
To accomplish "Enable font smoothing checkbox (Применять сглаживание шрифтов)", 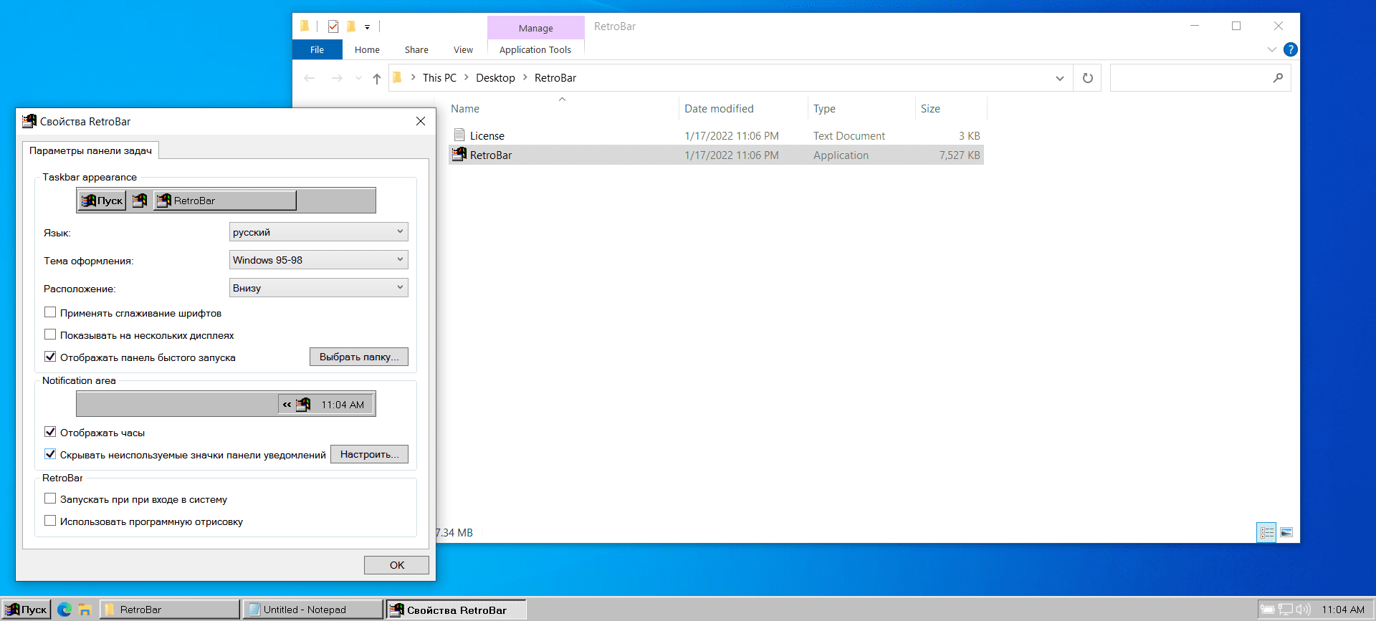I will (x=50, y=312).
